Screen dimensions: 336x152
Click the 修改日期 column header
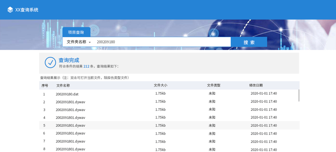[x=256, y=85]
